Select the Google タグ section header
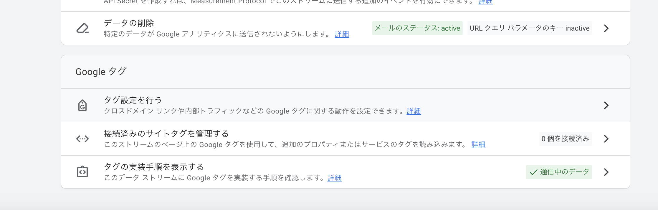This screenshot has width=658, height=210. (101, 71)
